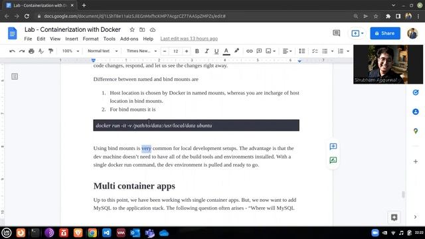
Task: Open the Normal text style dropdown
Action: point(102,51)
